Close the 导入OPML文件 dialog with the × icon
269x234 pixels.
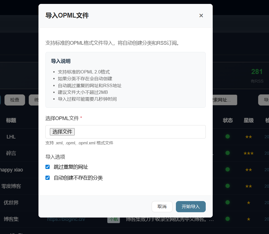point(201,15)
